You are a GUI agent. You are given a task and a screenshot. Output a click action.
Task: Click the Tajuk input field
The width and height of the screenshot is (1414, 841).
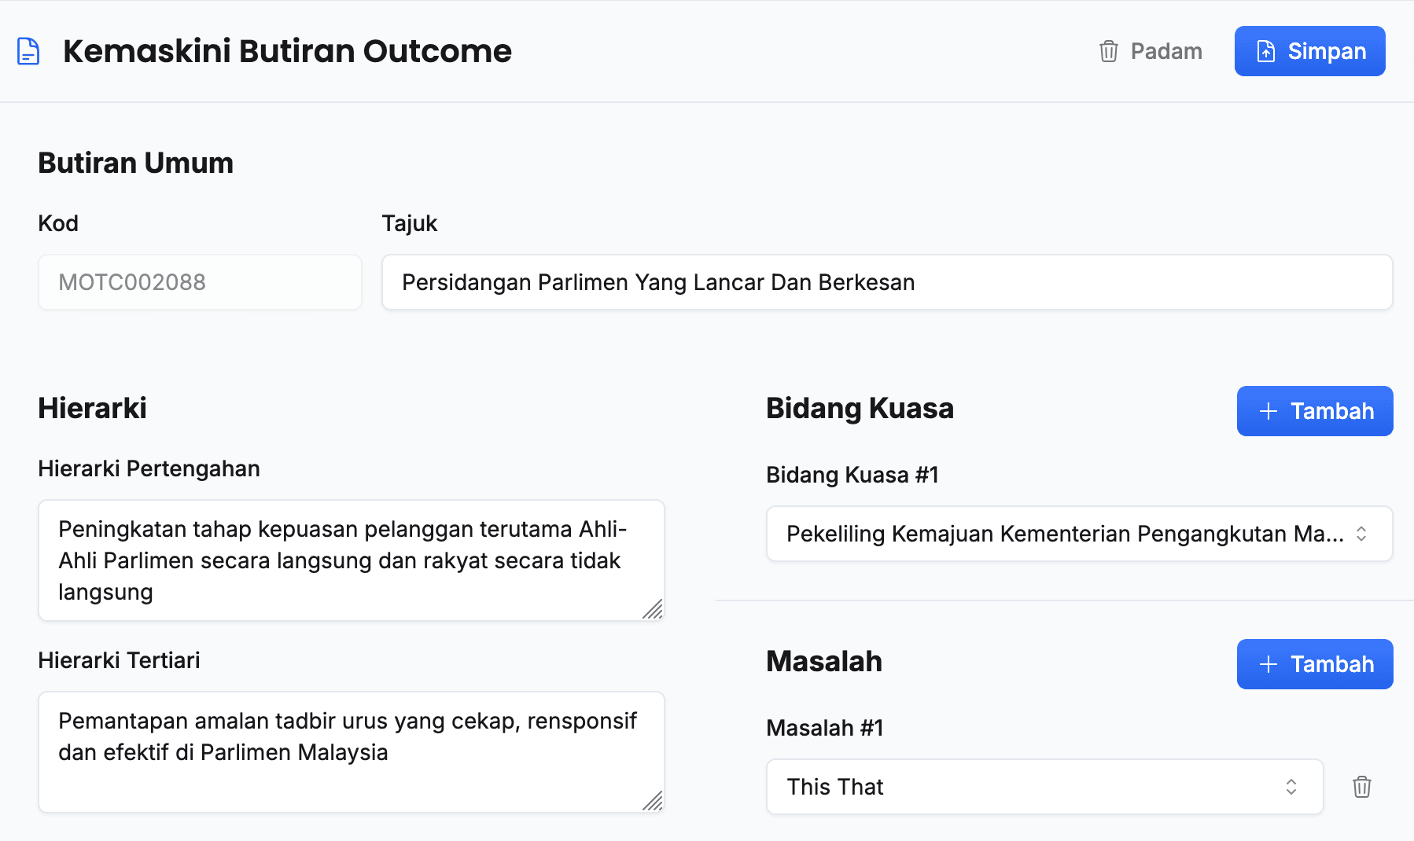pyautogui.click(x=886, y=282)
